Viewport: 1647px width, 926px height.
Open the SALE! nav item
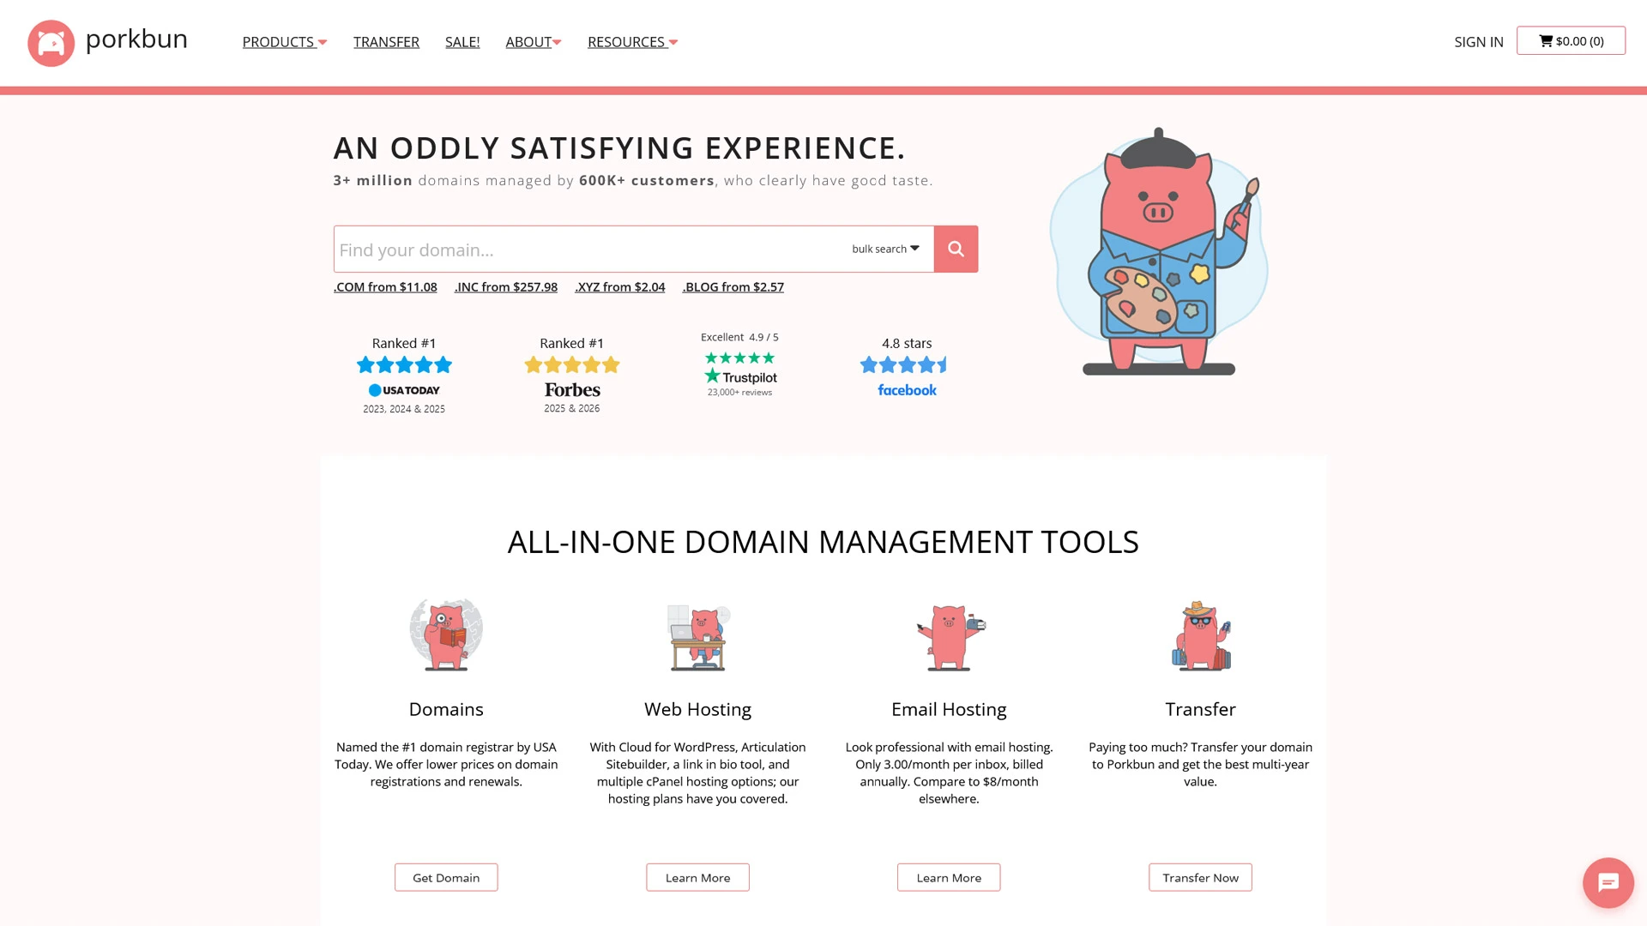point(462,42)
